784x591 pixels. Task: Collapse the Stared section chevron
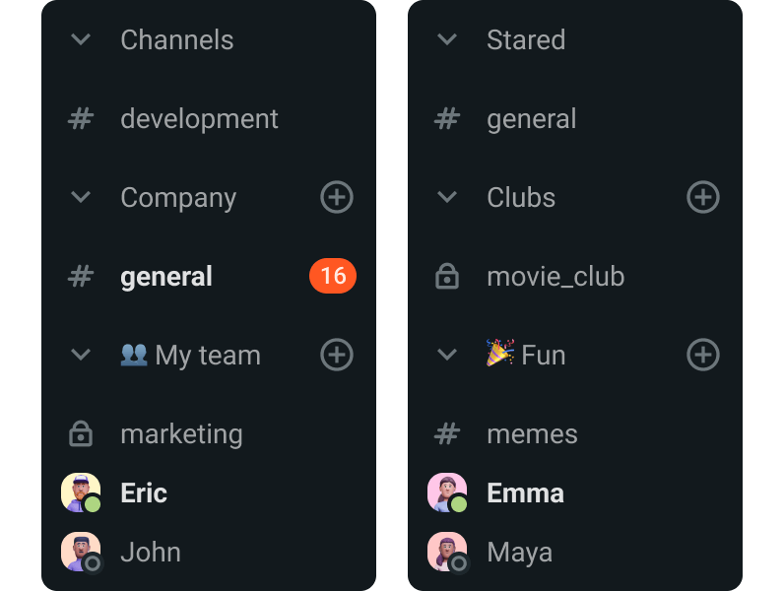pyautogui.click(x=447, y=39)
